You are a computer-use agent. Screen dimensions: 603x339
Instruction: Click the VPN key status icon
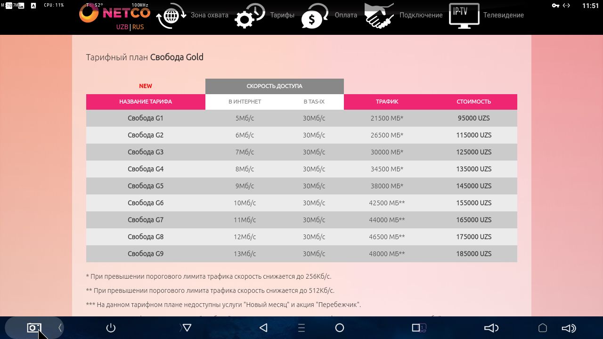(x=555, y=5)
